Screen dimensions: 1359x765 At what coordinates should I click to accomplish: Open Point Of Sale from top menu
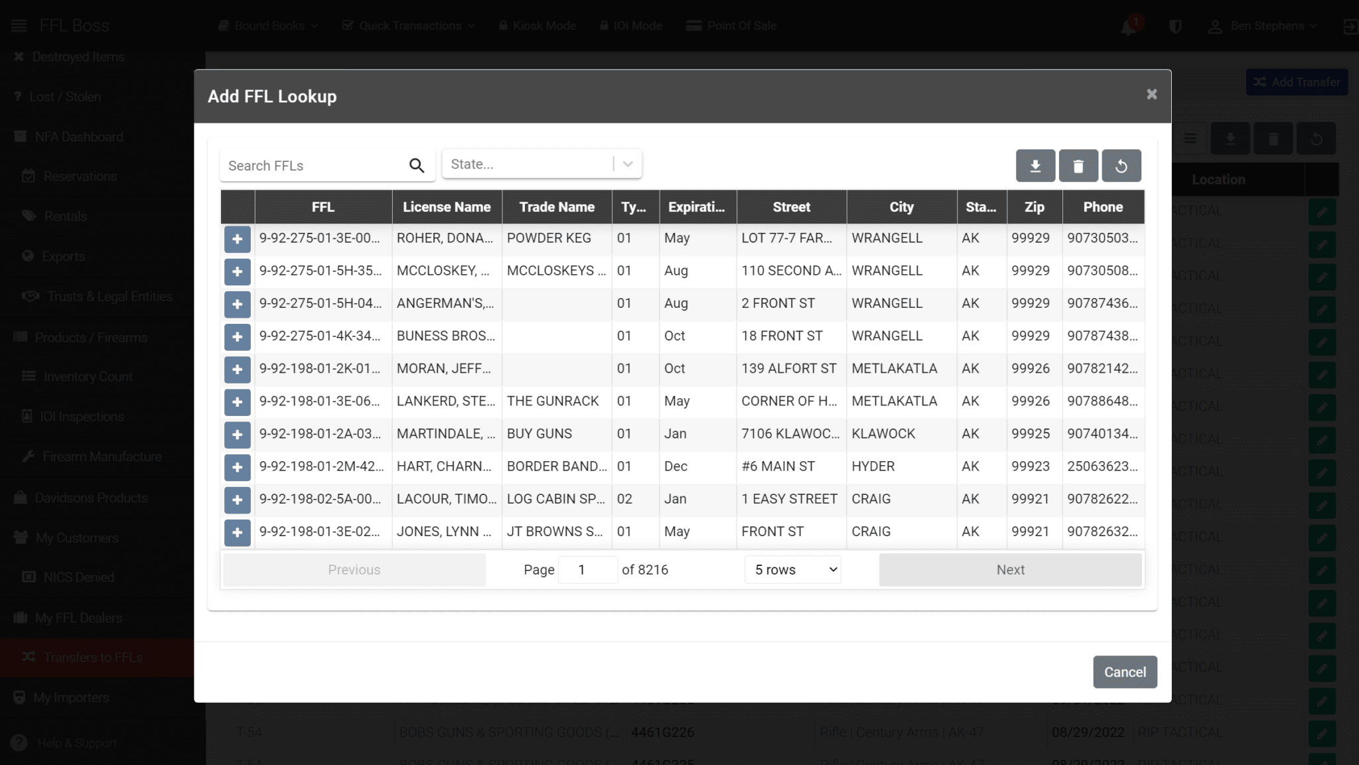731,25
